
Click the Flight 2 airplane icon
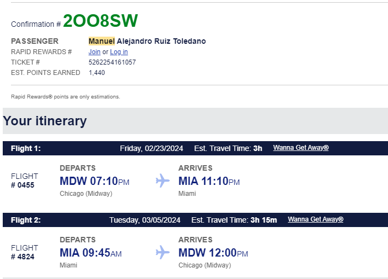point(163,252)
